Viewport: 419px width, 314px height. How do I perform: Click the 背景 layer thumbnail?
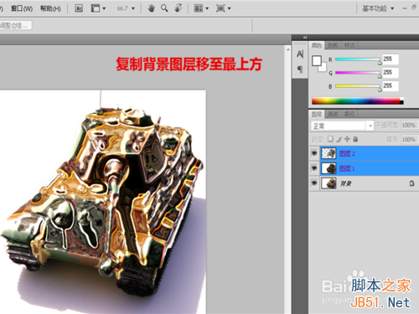tap(328, 183)
